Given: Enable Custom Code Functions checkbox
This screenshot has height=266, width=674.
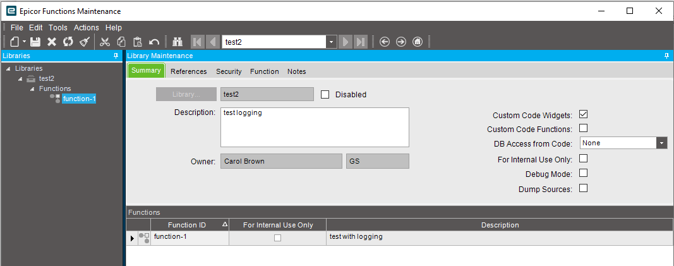Looking at the screenshot, I should coord(583,128).
